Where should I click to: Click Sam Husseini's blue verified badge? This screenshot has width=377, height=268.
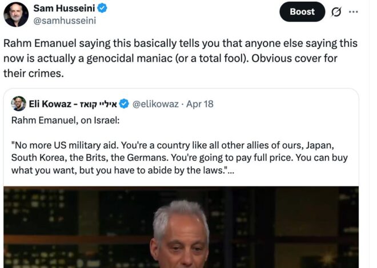(102, 8)
